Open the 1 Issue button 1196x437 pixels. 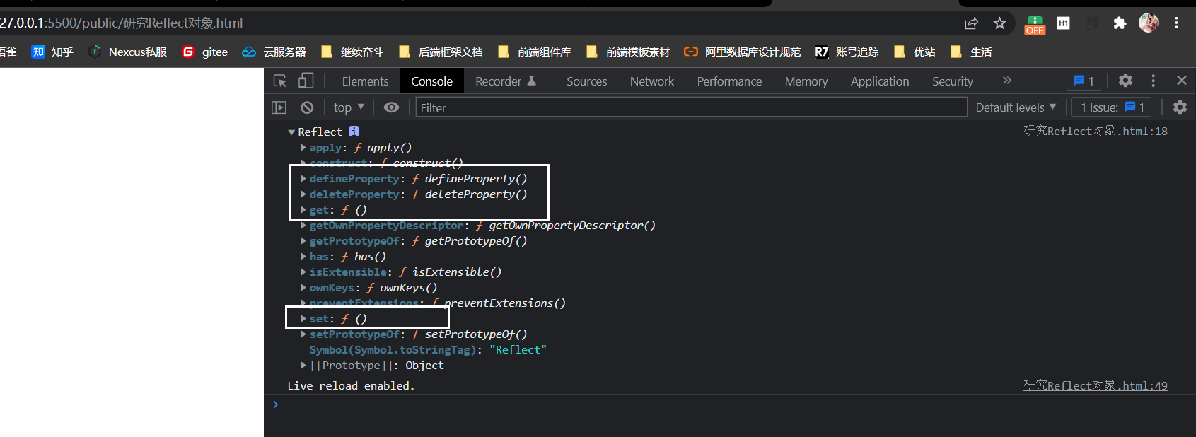click(1112, 107)
